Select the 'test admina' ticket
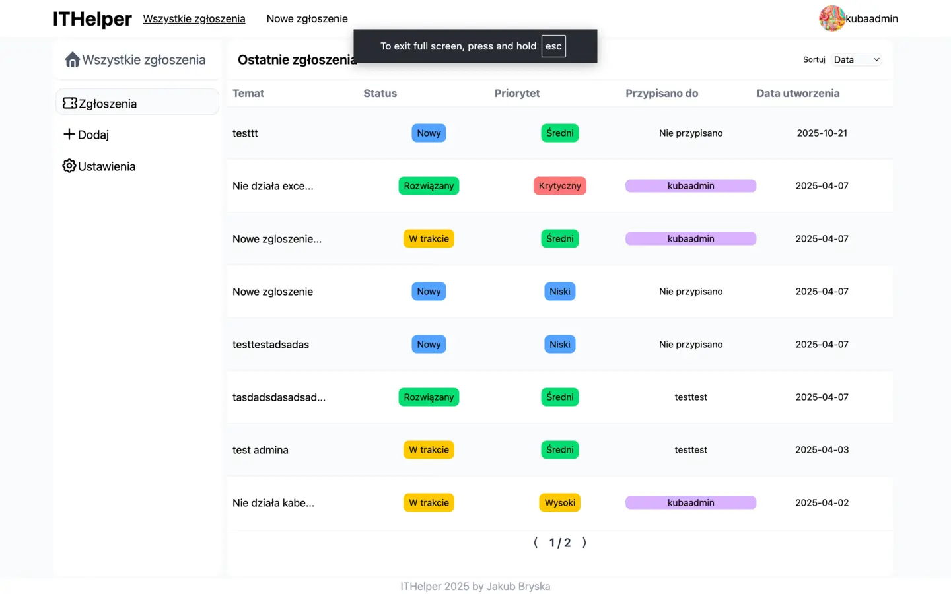Screen dimensions: 951x594 (x=260, y=450)
